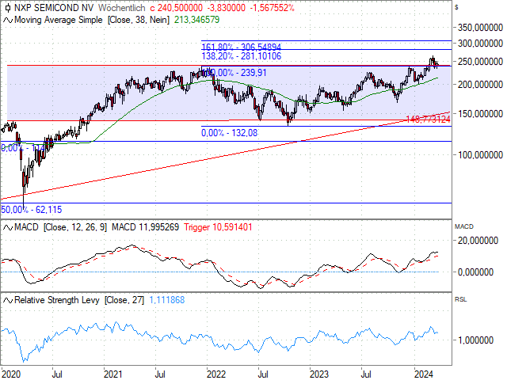Click the 161,80% - 306,54894 Fibonacci label
Screen dimensions: 507x380
pyautogui.click(x=241, y=47)
